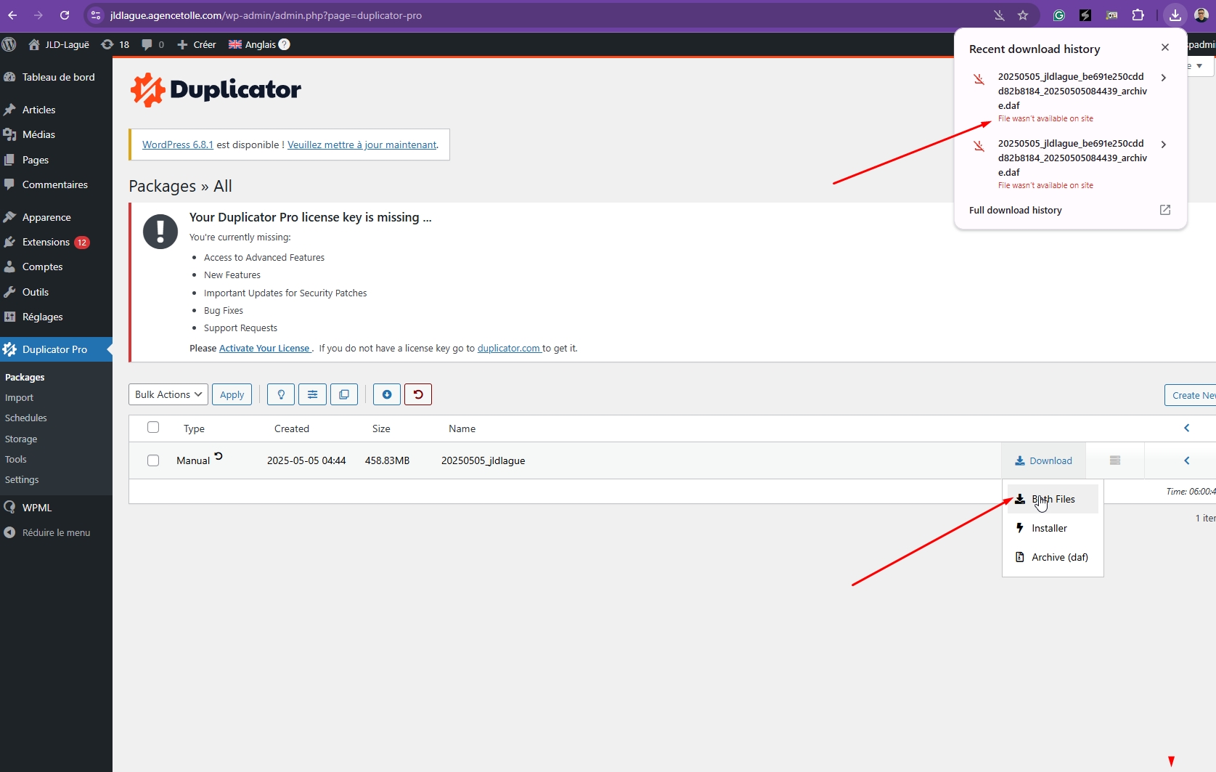Click the Apply button
The width and height of the screenshot is (1216, 772).
232,394
